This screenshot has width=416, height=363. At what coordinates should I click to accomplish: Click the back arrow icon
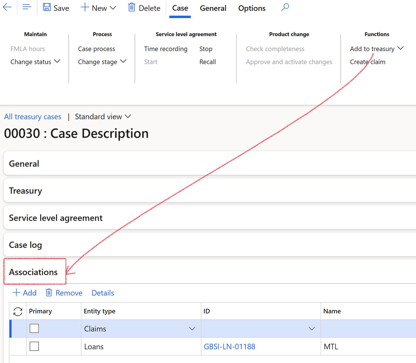coord(7,7)
